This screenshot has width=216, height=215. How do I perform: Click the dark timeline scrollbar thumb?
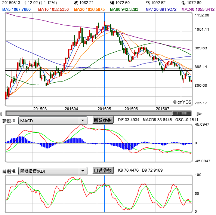[x=182, y=113]
